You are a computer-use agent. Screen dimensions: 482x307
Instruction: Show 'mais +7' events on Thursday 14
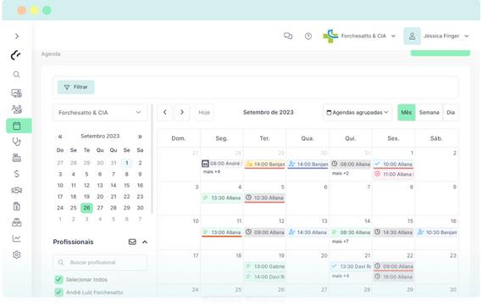point(340,242)
